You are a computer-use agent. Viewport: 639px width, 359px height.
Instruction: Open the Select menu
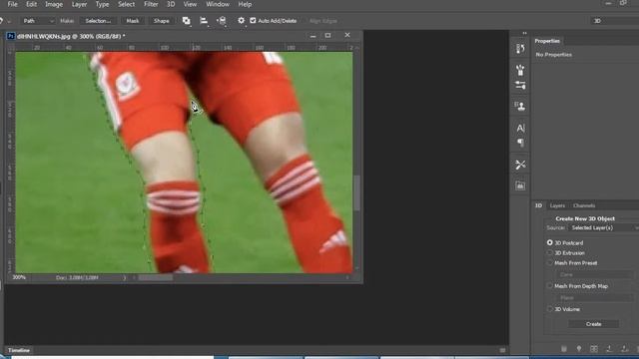click(x=127, y=4)
